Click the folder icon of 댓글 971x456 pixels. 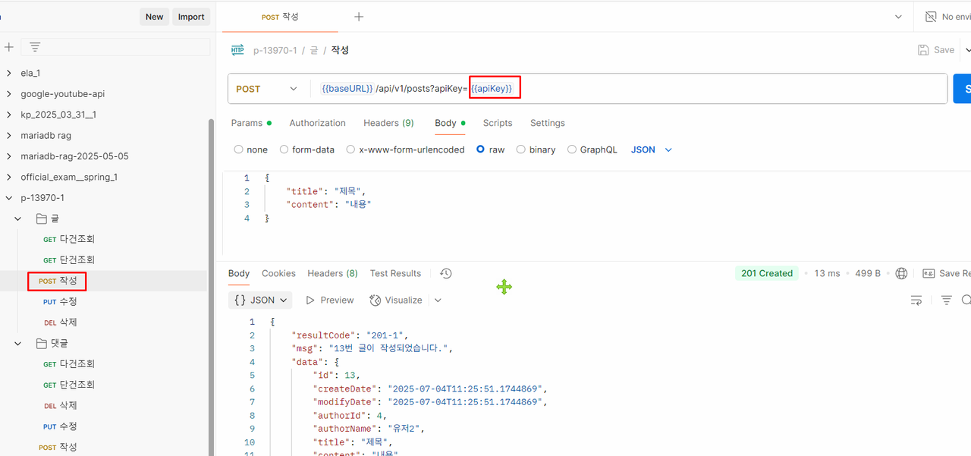[42, 343]
